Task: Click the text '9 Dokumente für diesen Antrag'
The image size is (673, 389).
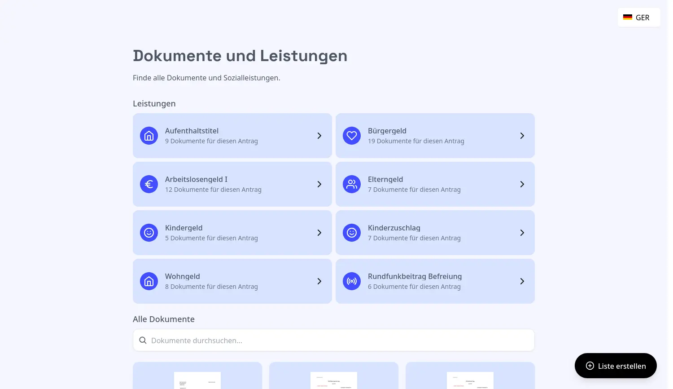Action: pyautogui.click(x=211, y=141)
